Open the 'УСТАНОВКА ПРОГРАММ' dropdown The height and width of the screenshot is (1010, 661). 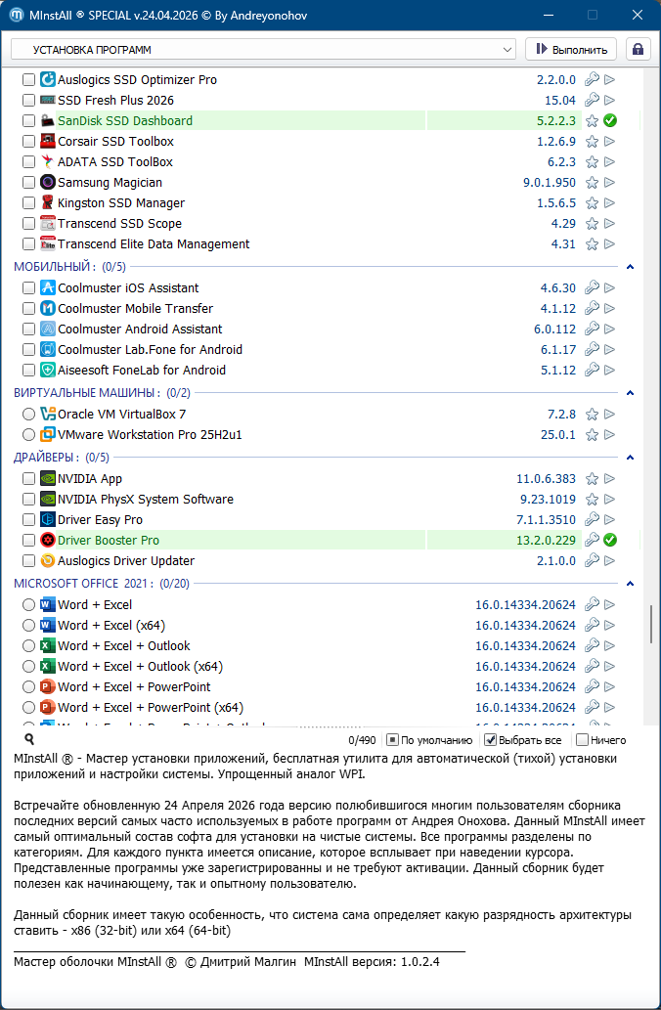point(263,49)
